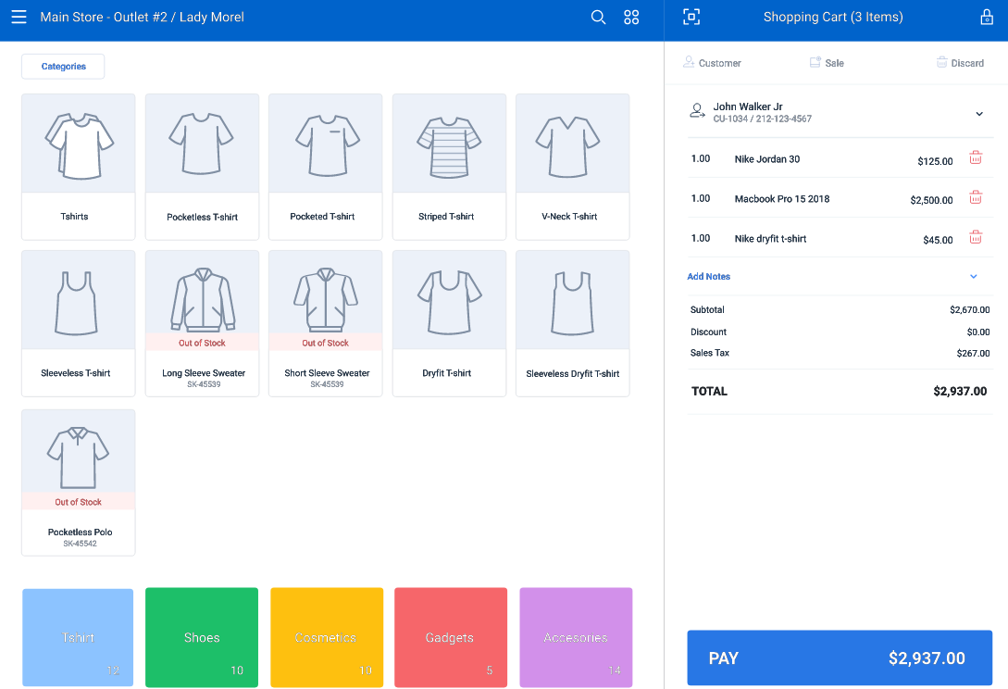Click the lock icon in cart header

[986, 17]
